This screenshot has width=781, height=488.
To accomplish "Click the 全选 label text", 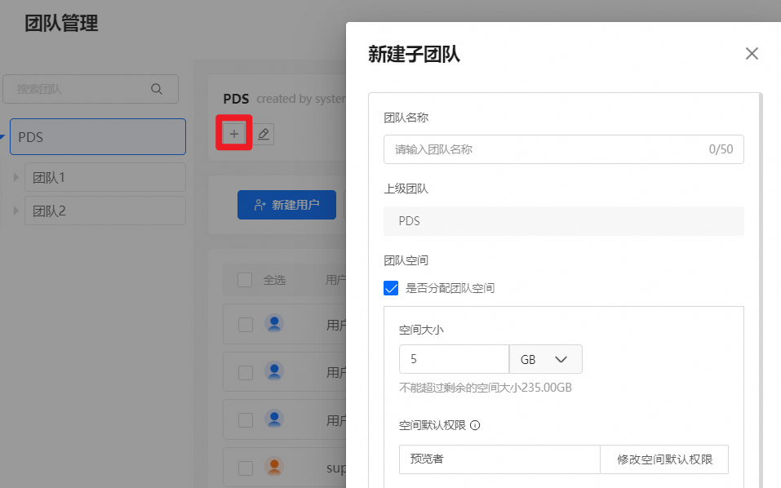I will pos(274,280).
